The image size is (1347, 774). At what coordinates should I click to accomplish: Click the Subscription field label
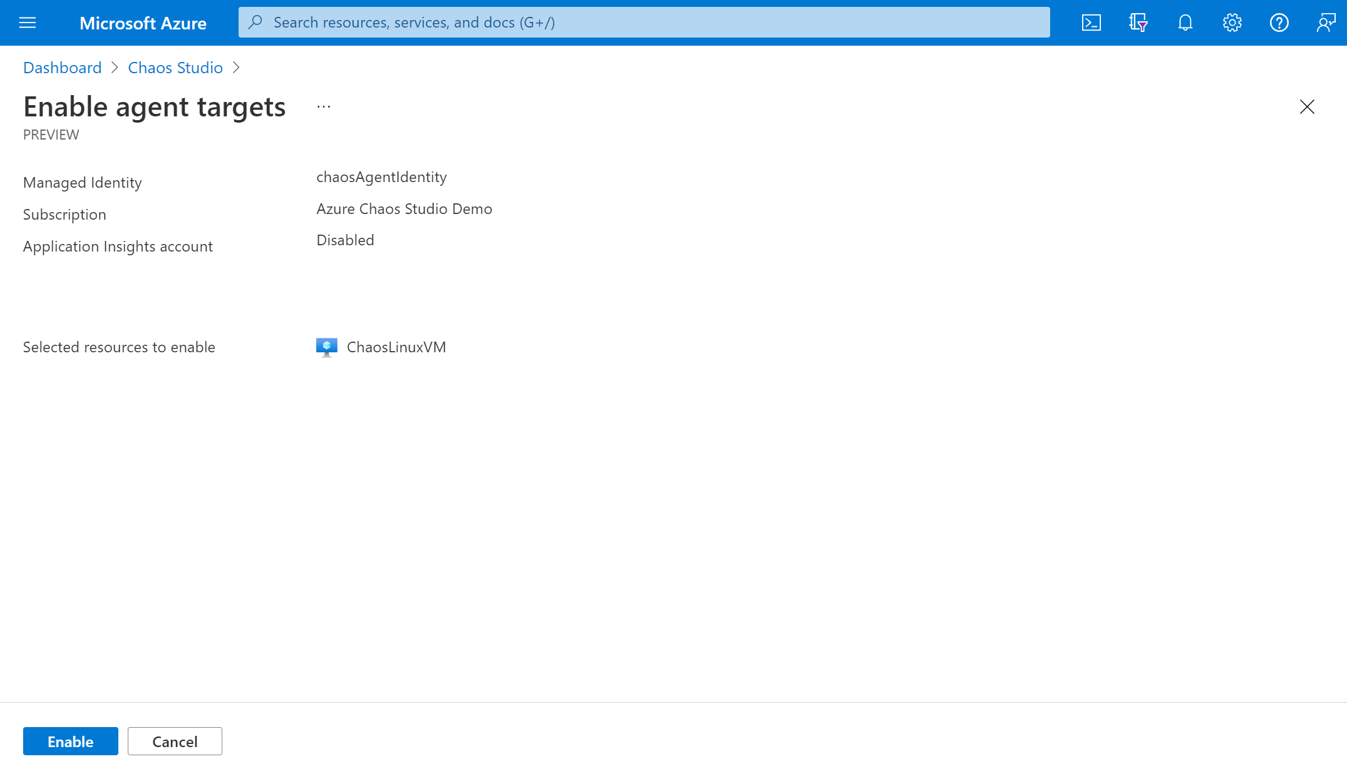(64, 213)
